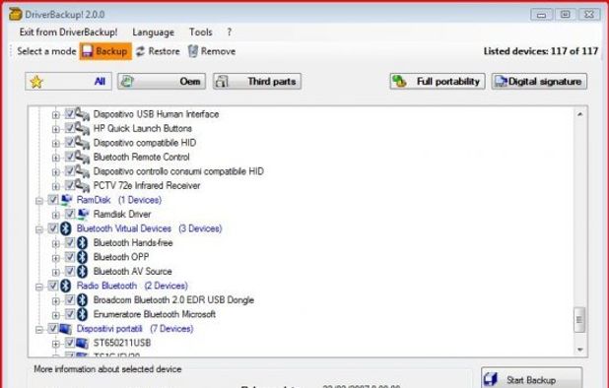Uncheck the RamDisk category checkbox

[53, 200]
